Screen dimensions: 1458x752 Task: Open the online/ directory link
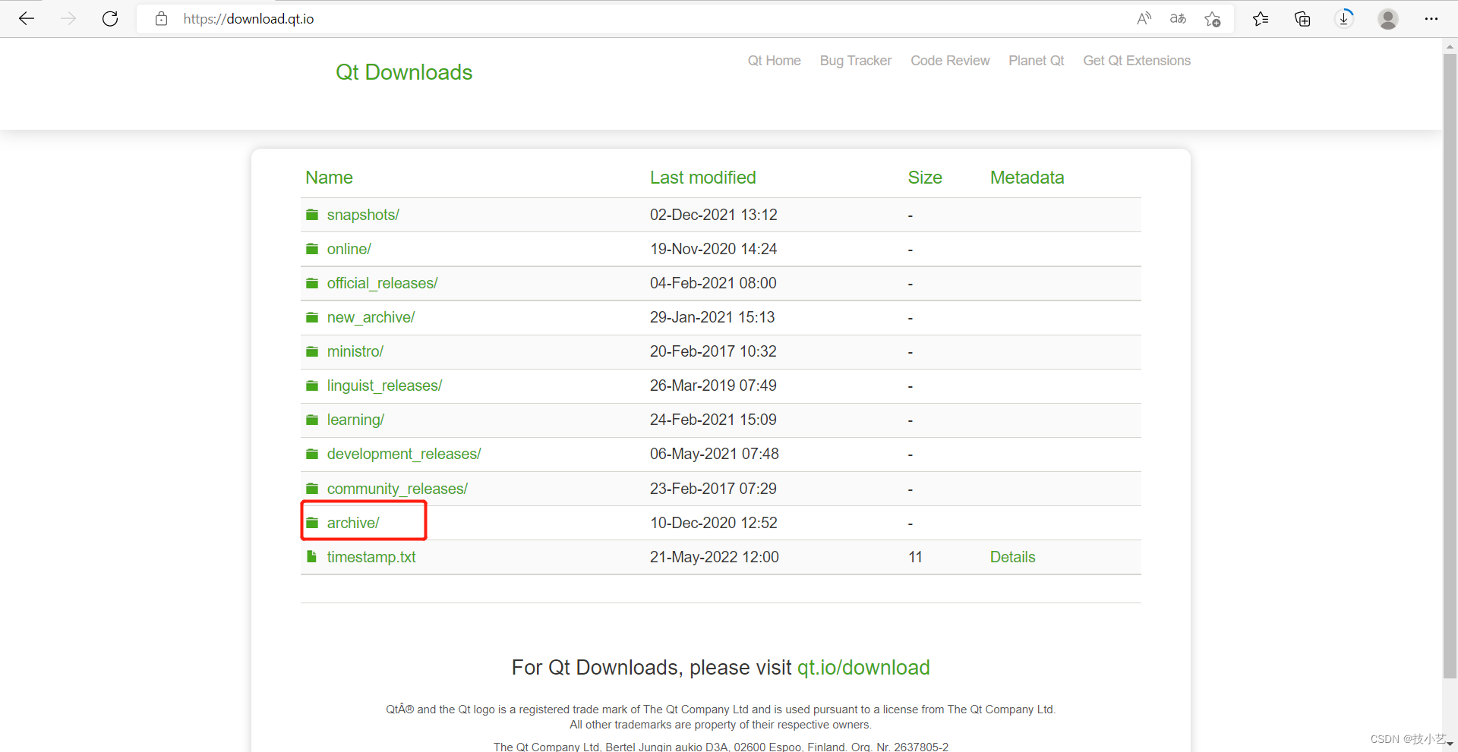pos(349,249)
